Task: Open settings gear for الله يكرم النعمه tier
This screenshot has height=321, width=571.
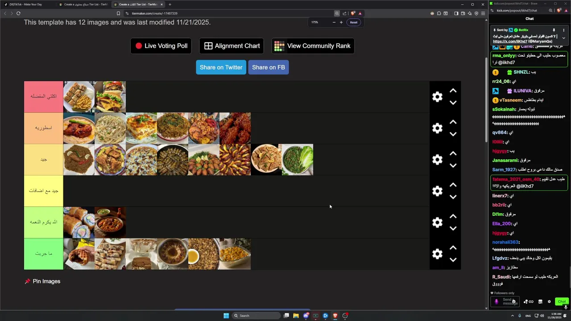Action: [437, 222]
